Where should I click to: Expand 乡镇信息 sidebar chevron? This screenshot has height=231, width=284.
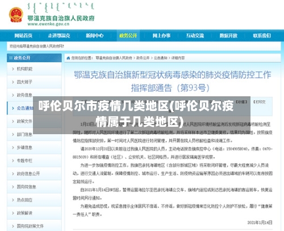(x=13, y=147)
